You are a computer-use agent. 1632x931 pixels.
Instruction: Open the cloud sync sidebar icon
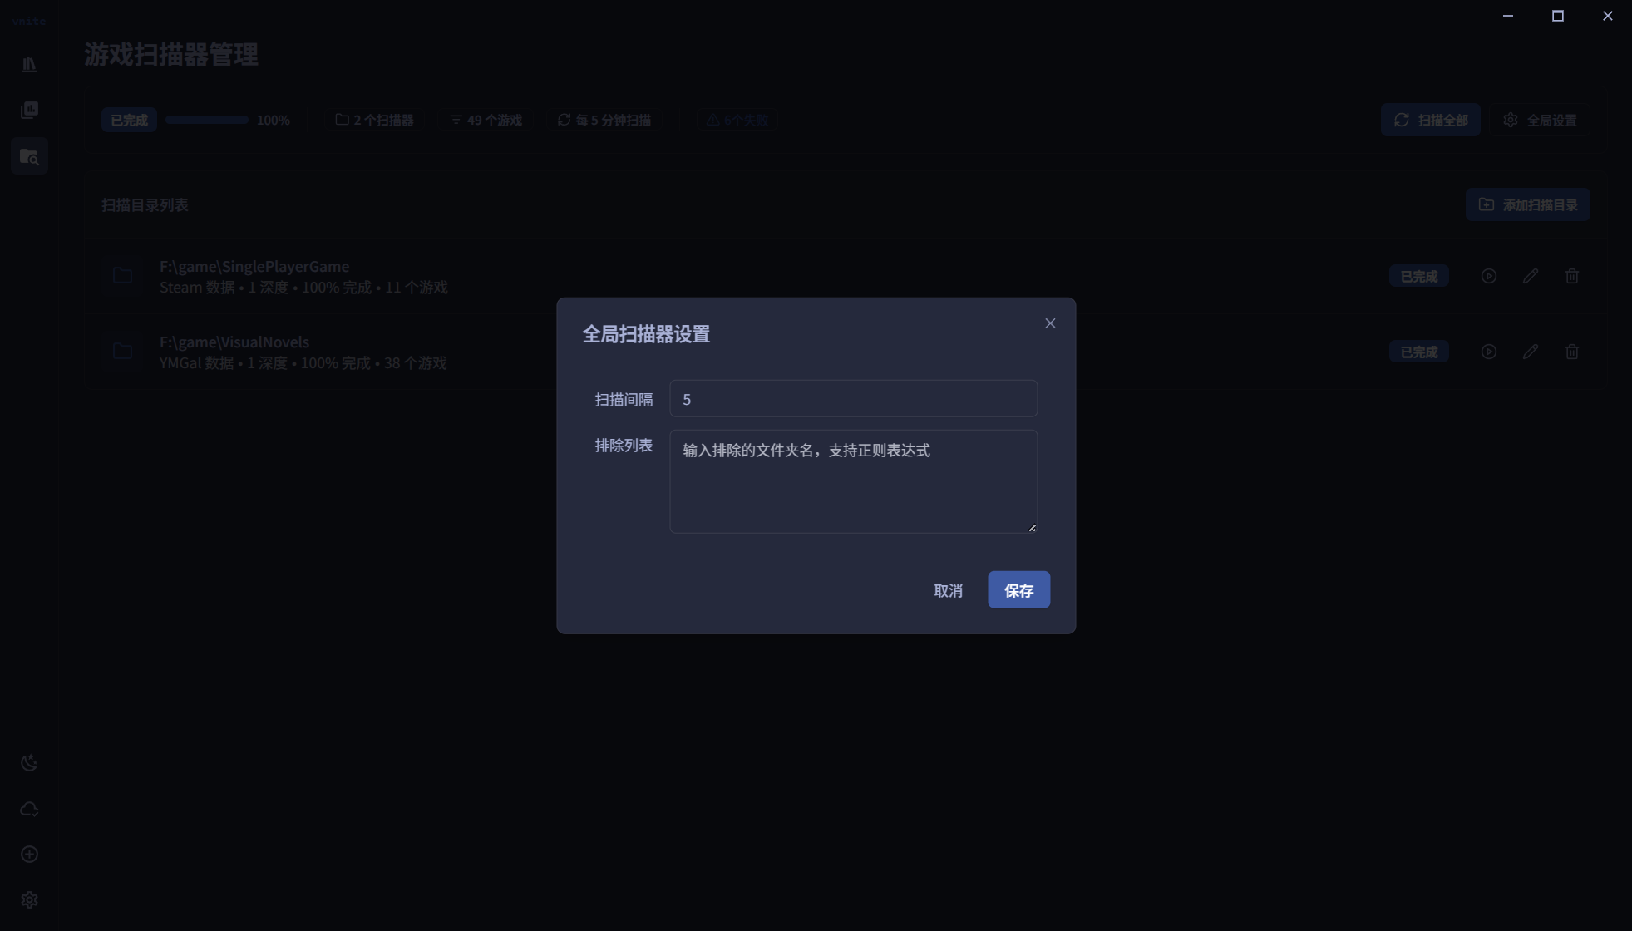coord(29,809)
